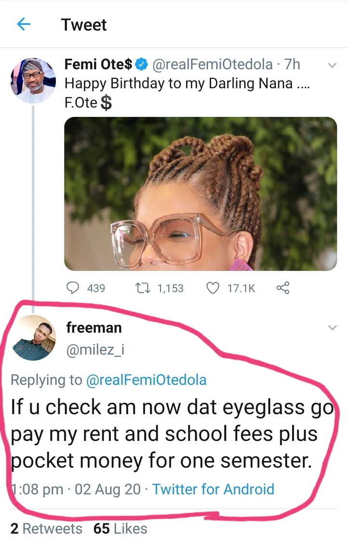Tap the Tweet header title
Image resolution: width=347 pixels, height=542 pixels.
click(84, 24)
